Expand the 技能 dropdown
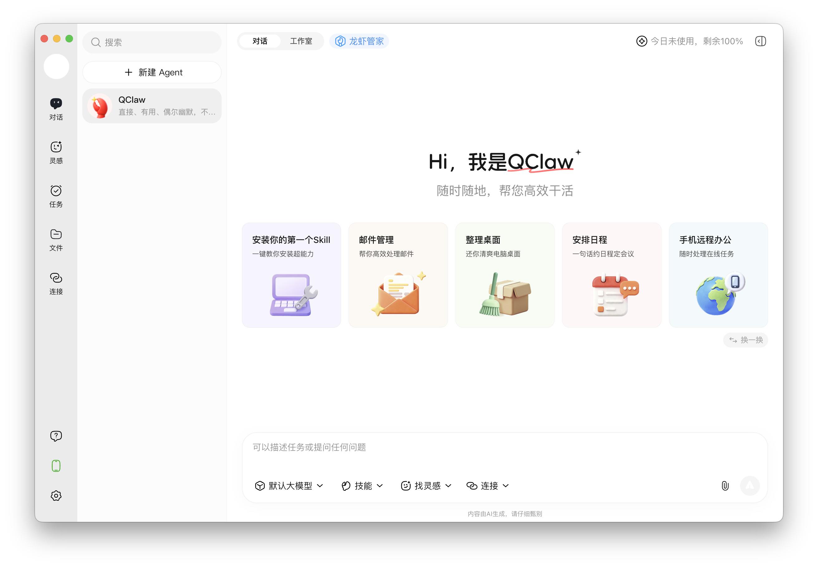The height and width of the screenshot is (568, 818). pyautogui.click(x=362, y=485)
